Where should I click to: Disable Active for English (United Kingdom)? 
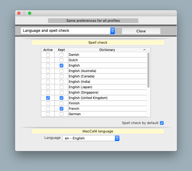point(48,98)
